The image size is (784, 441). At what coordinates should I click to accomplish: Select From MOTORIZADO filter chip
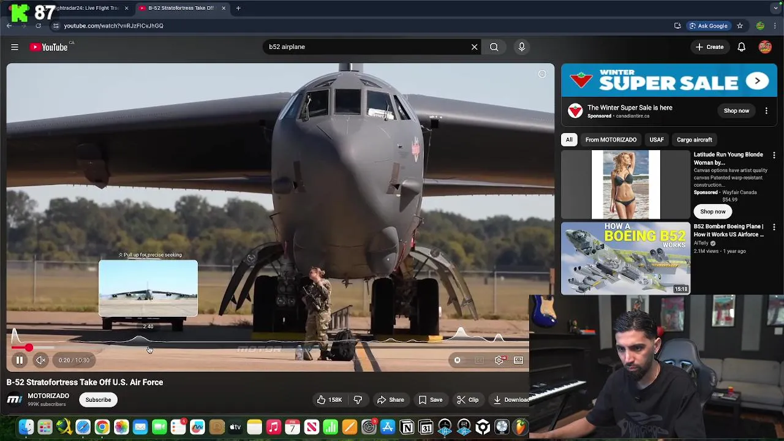coord(611,140)
